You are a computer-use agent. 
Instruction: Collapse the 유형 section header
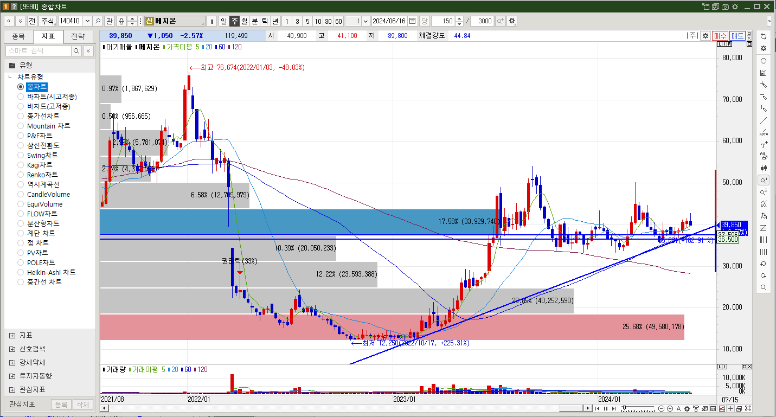click(x=12, y=65)
